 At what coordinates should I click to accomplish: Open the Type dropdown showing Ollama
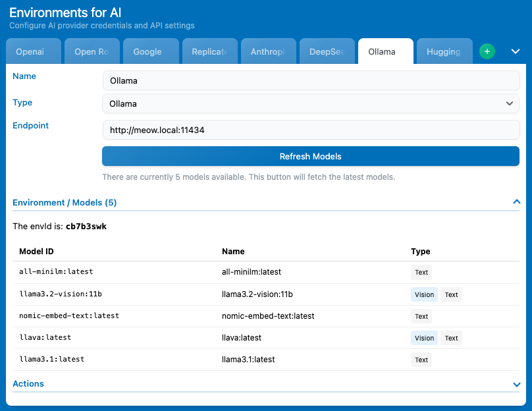311,103
